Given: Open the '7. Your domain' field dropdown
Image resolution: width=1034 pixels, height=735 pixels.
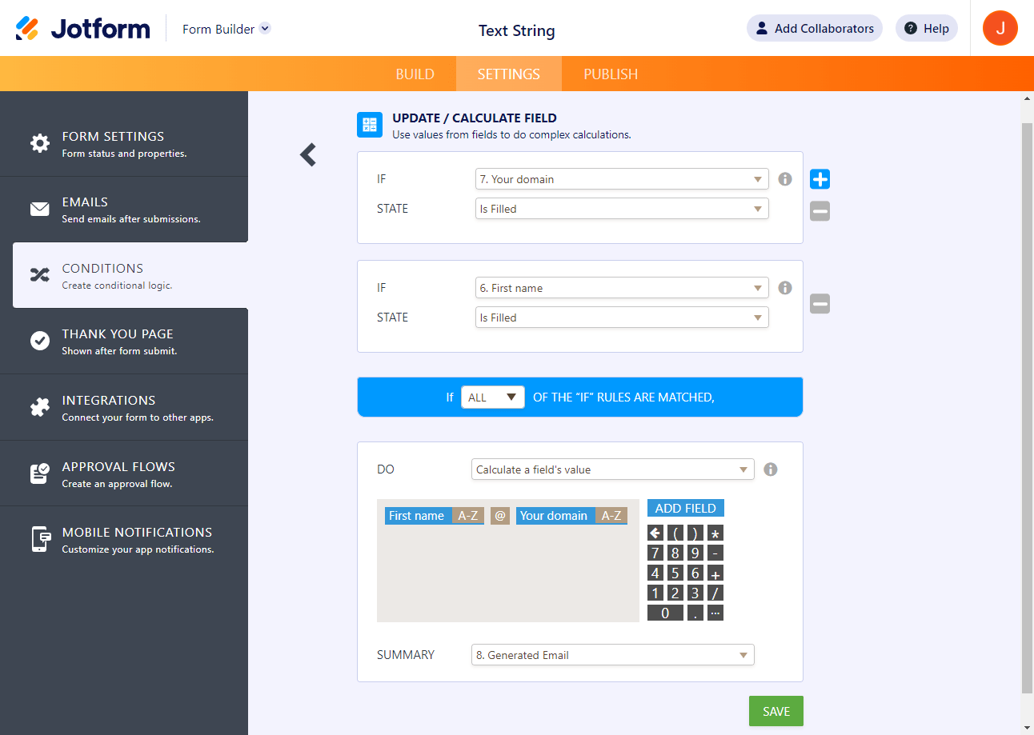Looking at the screenshot, I should click(x=622, y=179).
